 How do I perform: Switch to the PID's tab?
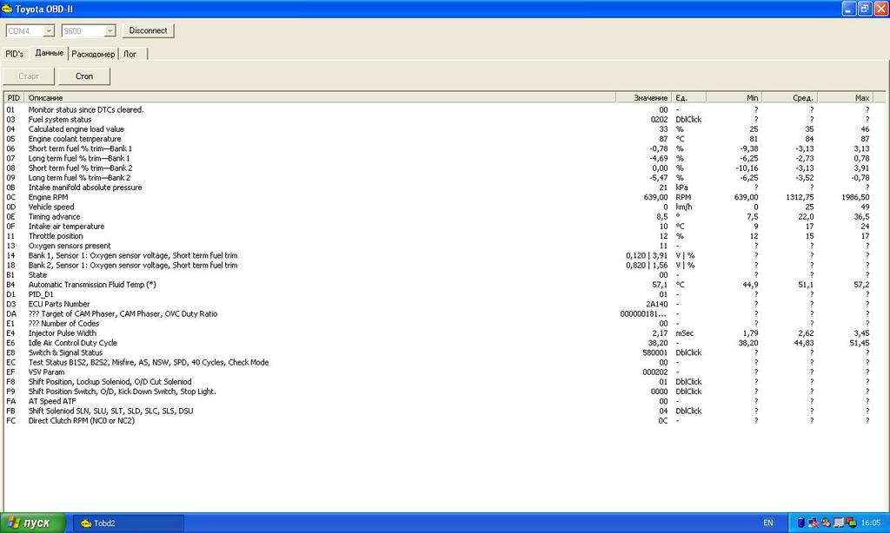click(15, 54)
